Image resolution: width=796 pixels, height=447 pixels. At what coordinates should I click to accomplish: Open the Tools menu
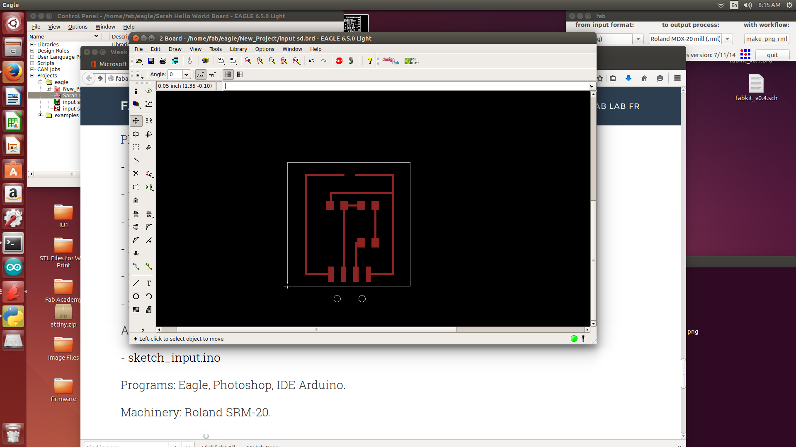point(216,49)
